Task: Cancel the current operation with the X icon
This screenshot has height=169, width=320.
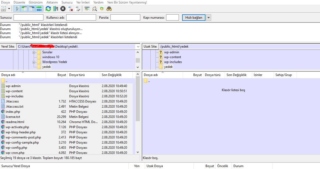Action: pyautogui.click(x=63, y=9)
